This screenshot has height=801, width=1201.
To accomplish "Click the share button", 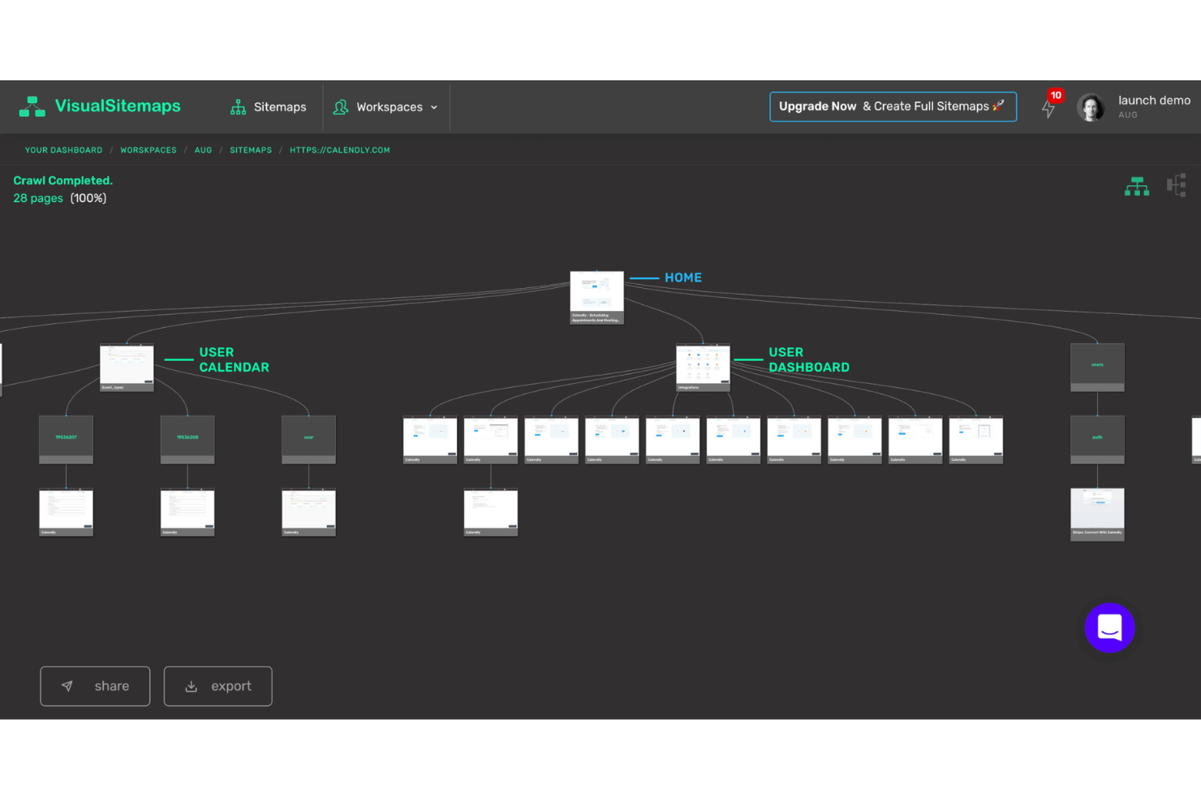I will pos(95,687).
